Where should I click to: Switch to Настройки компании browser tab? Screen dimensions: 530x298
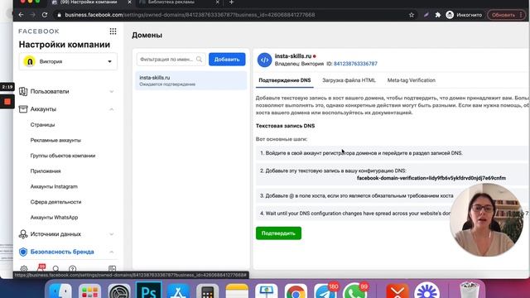[x=89, y=2]
